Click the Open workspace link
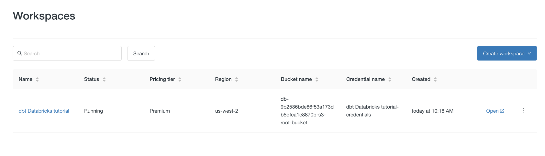Viewport: 545px width, 156px height. [x=492, y=111]
